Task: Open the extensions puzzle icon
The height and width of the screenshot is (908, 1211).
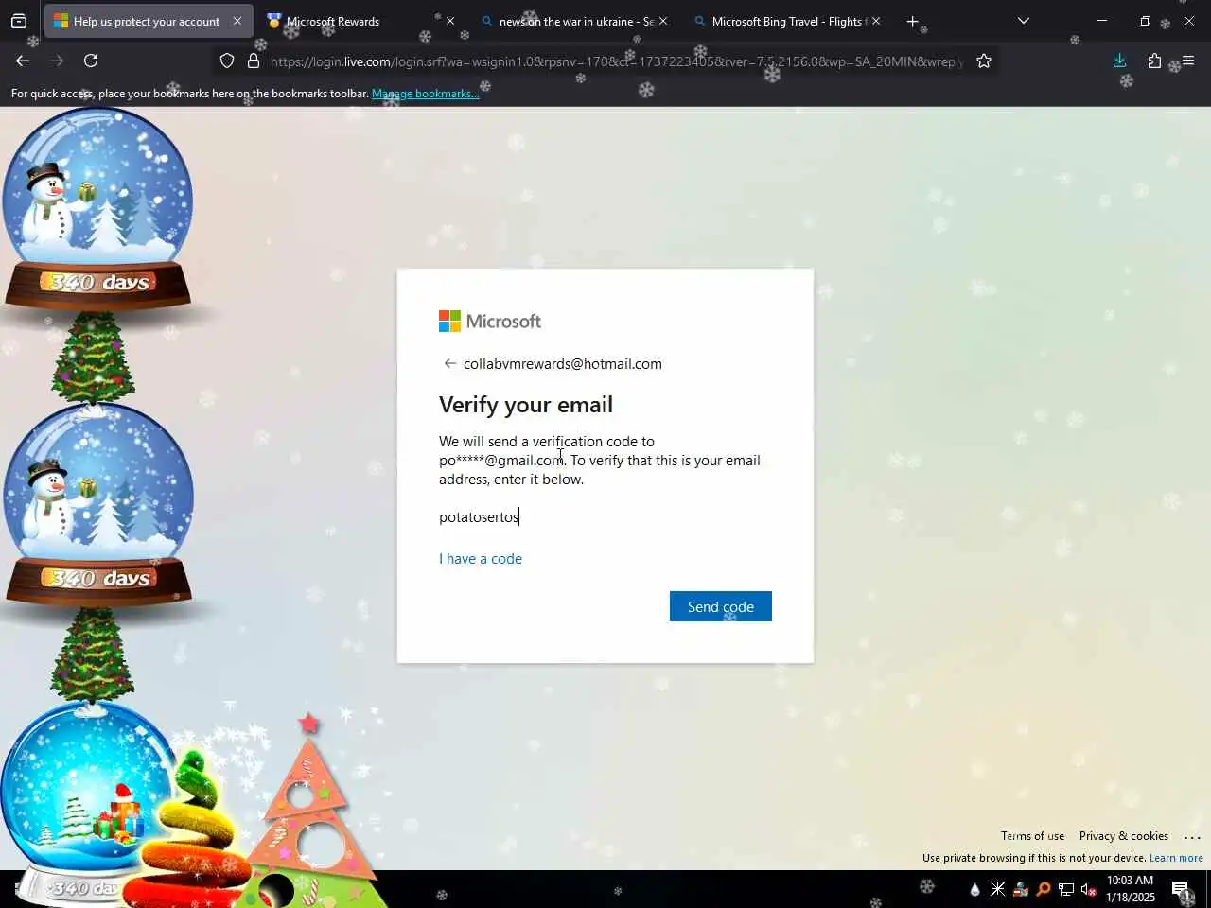Action: [1154, 61]
